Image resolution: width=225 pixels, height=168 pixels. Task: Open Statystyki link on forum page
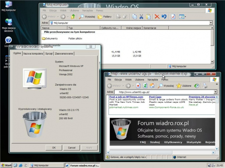[x=194, y=142]
